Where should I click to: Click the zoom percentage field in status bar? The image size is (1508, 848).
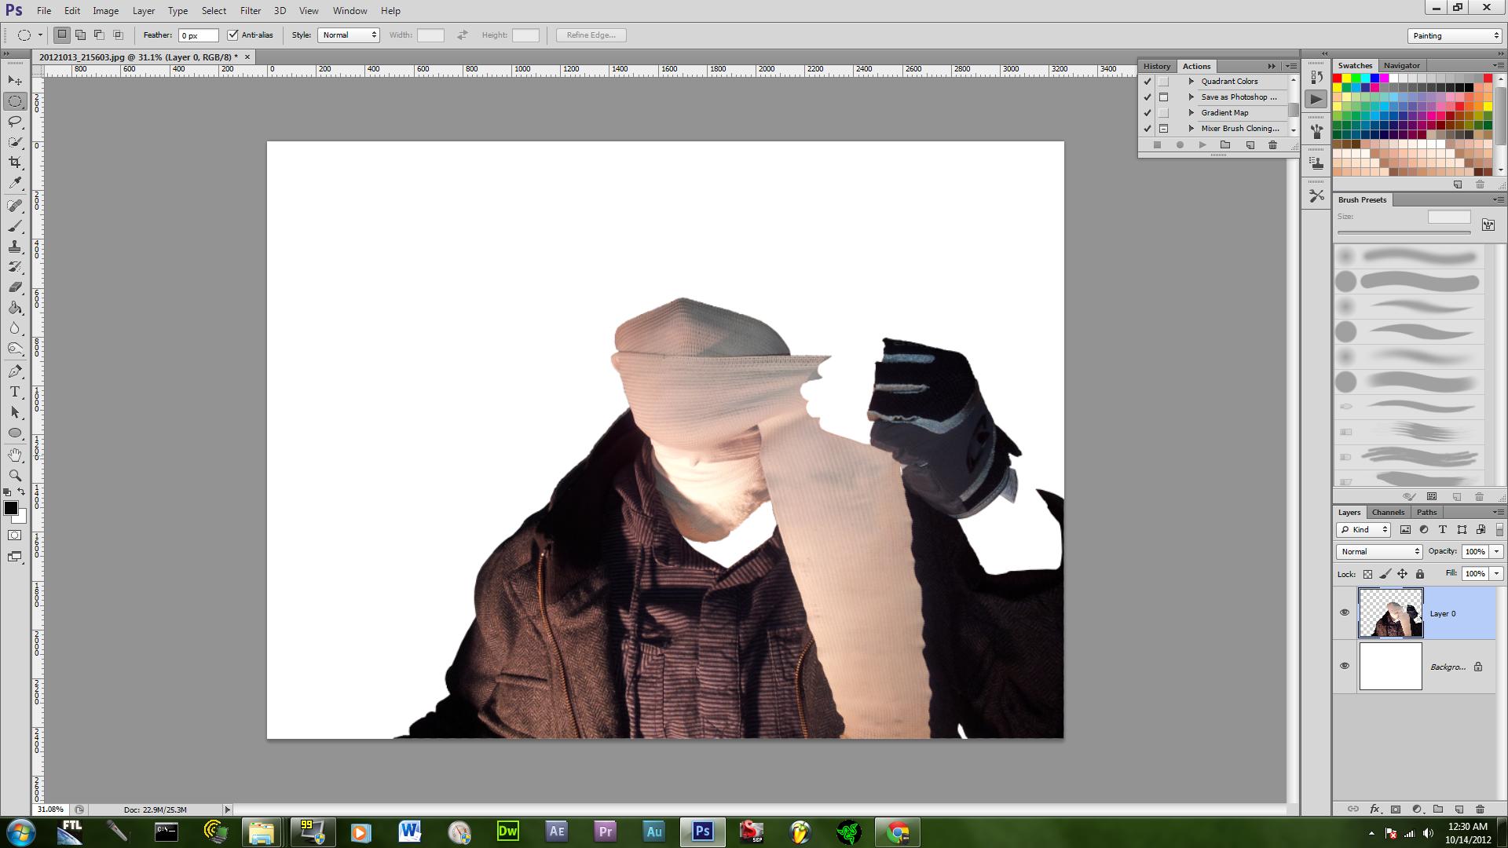(x=51, y=810)
